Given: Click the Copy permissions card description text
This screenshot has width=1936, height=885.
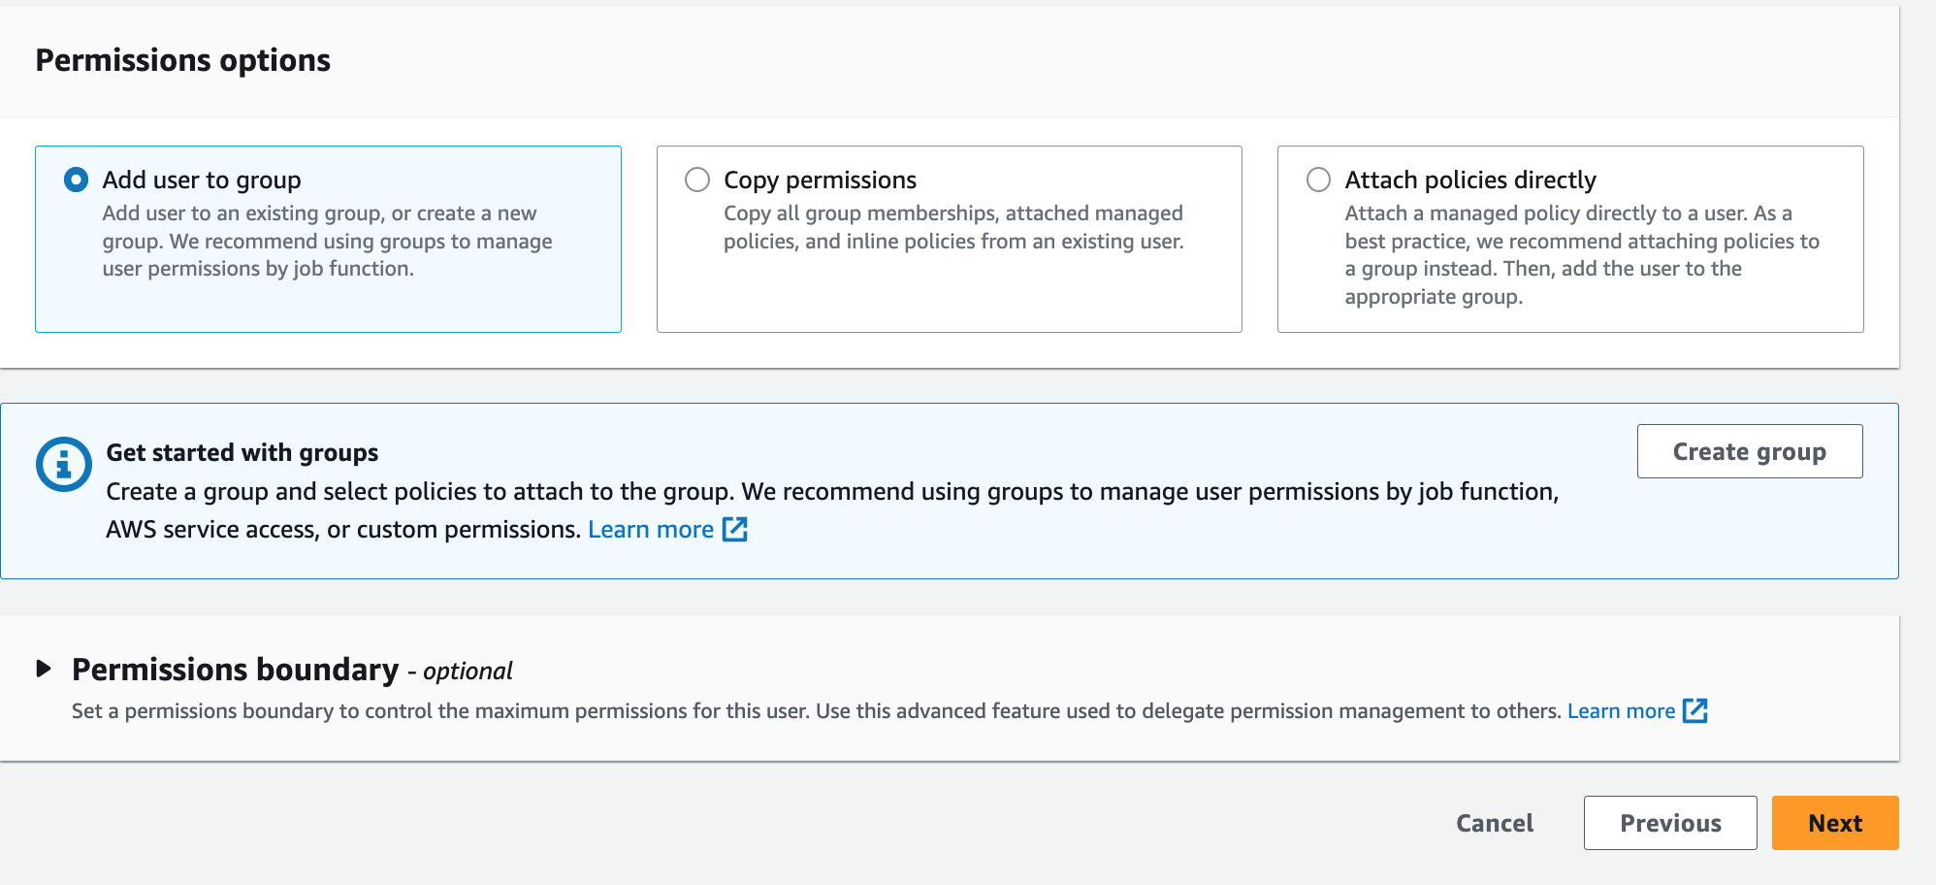Looking at the screenshot, I should click(x=952, y=227).
